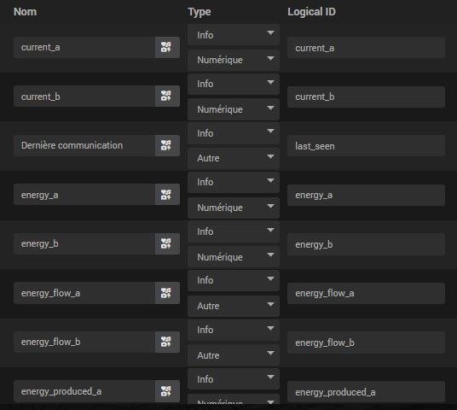Open icon chooser for energy_flow_b
The image size is (457, 410).
click(x=167, y=343)
